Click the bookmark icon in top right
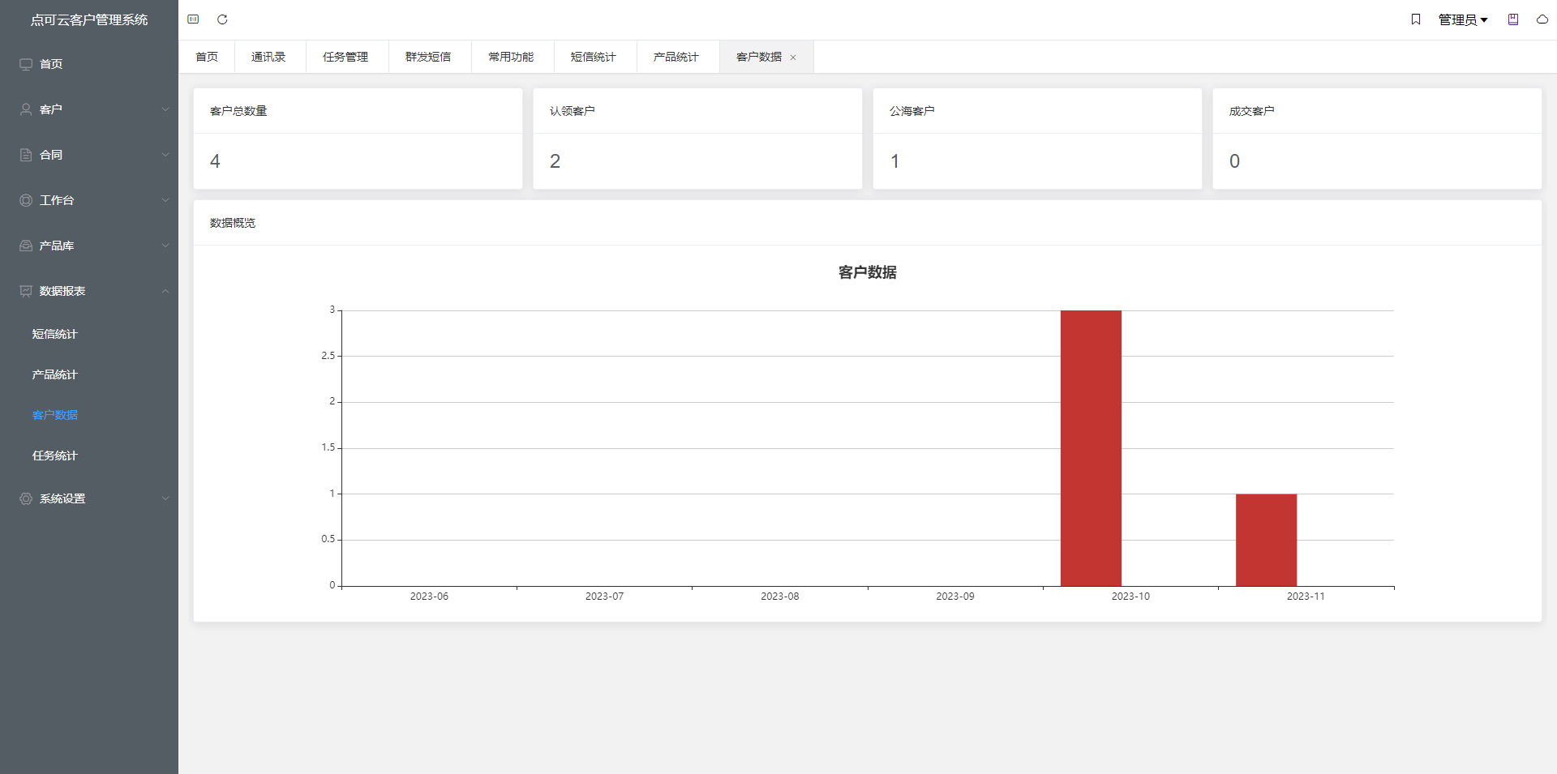1557x774 pixels. 1416,19
